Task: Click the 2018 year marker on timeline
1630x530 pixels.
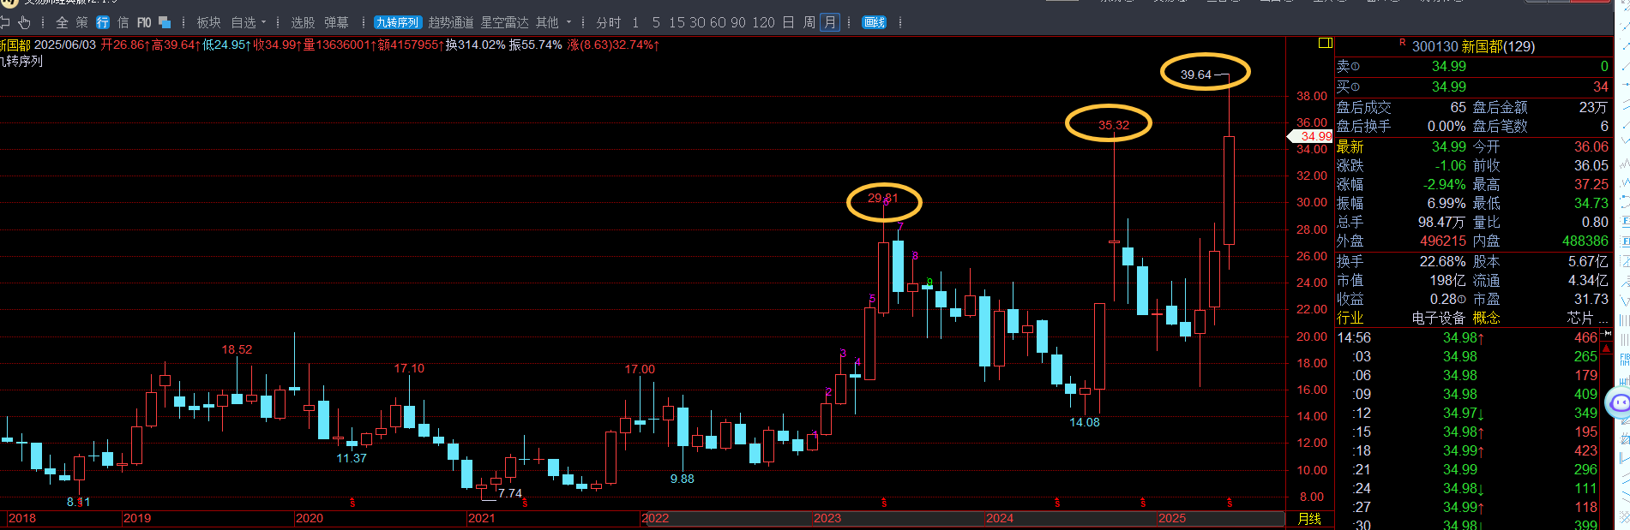Action: pyautogui.click(x=21, y=518)
